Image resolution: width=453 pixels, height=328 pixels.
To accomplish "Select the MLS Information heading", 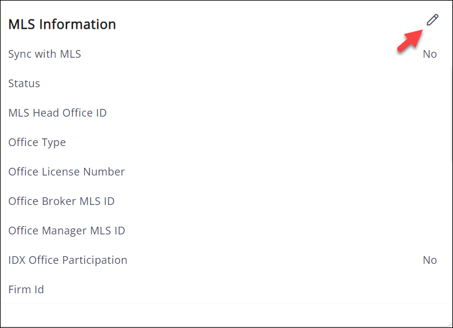I will coord(62,24).
